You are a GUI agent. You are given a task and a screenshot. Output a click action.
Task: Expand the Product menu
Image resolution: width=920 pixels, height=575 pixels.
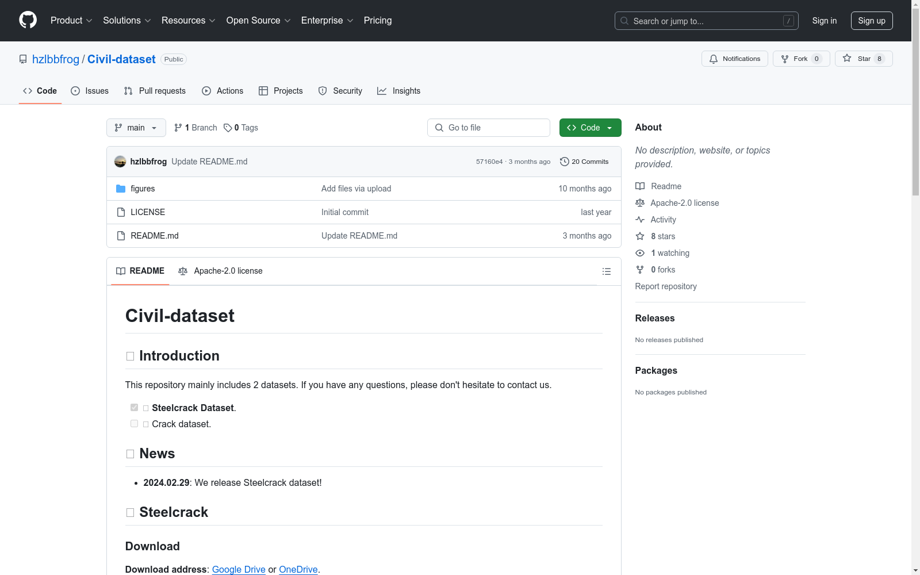click(x=71, y=21)
